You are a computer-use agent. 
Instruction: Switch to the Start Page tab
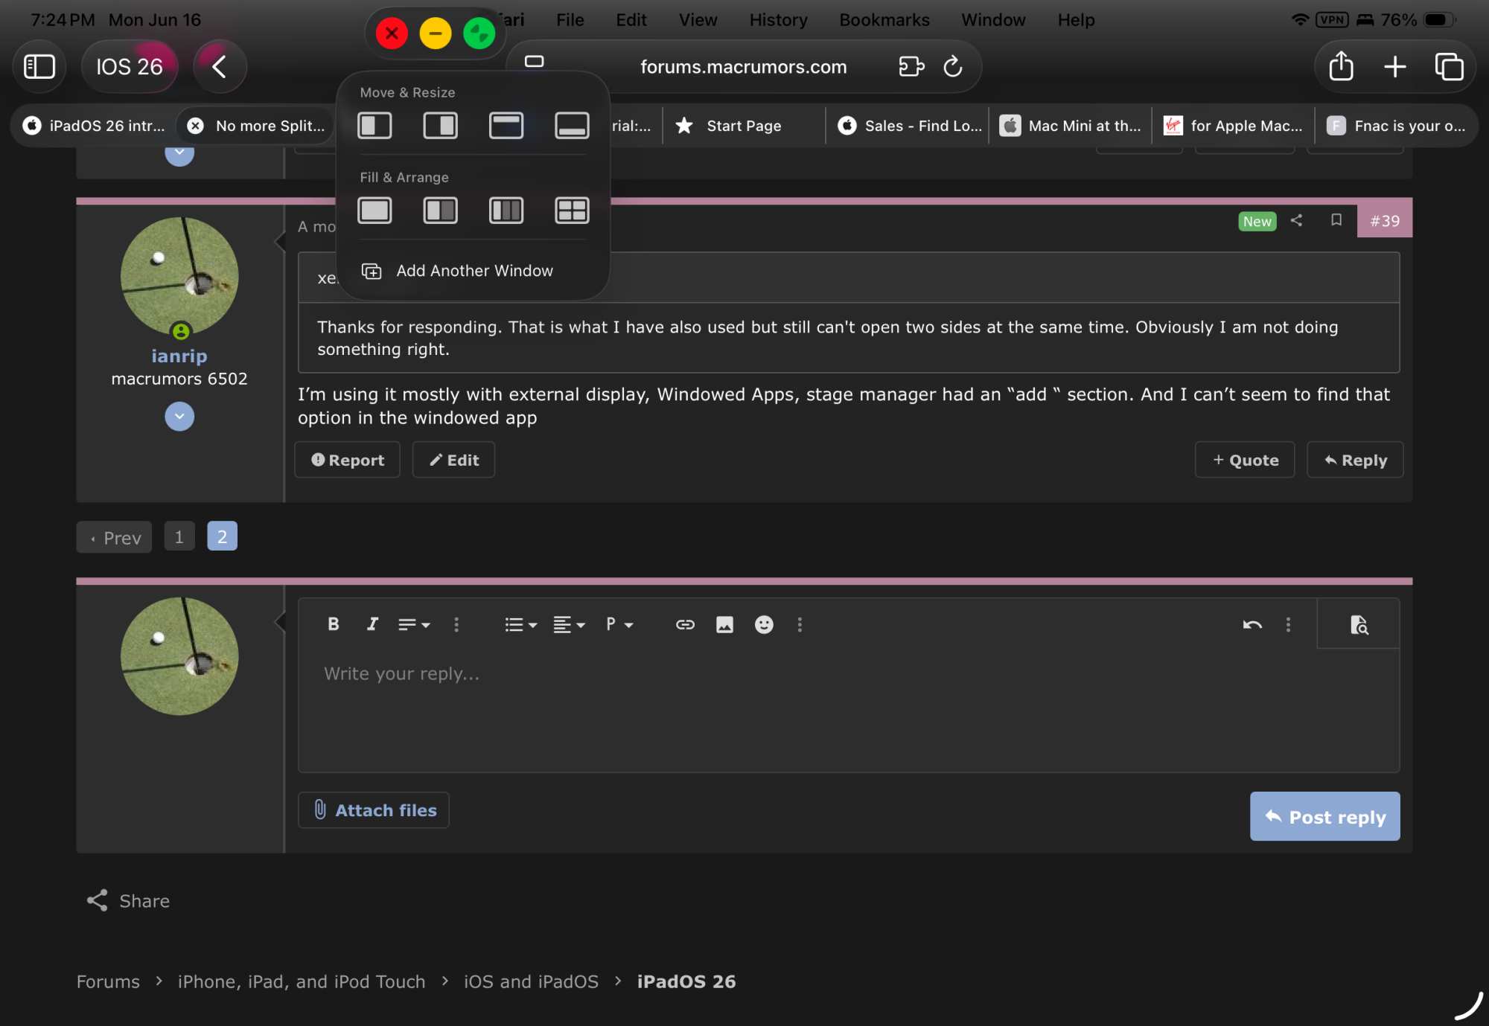743,126
